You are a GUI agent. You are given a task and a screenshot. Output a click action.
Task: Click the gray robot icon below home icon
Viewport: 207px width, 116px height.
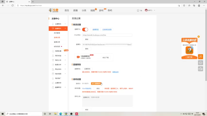pos(200,69)
